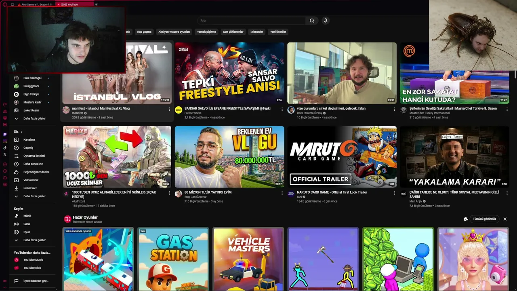Open Opera sidebar settings gear

5,185
